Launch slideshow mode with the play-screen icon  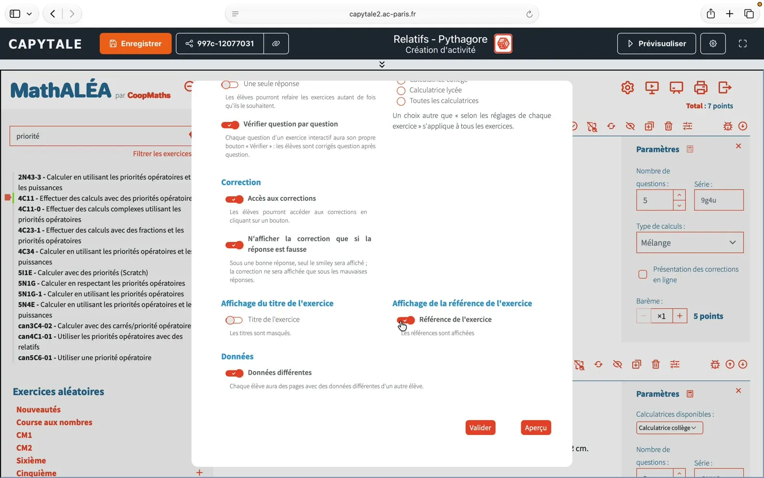pos(652,87)
